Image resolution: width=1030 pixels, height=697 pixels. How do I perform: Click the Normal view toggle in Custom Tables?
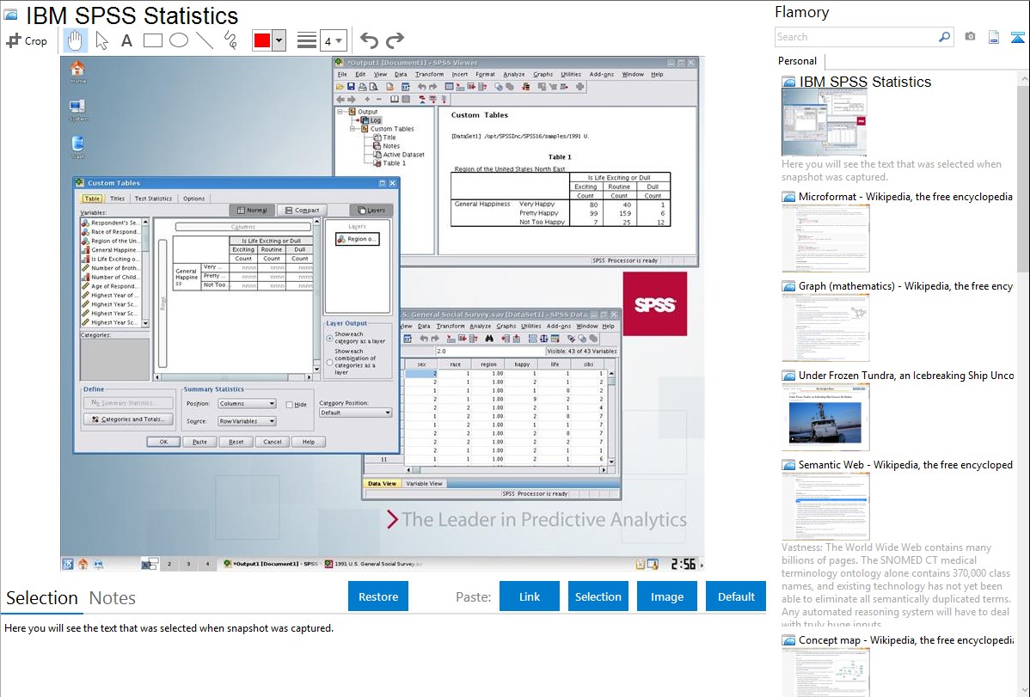pos(252,211)
